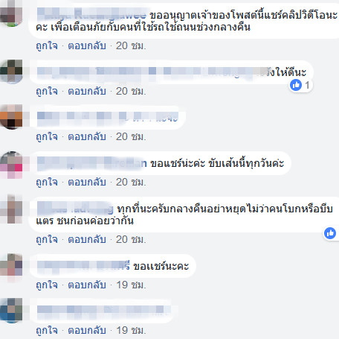
Task: Open the blue avatar of the last commenter
Action: point(11,311)
